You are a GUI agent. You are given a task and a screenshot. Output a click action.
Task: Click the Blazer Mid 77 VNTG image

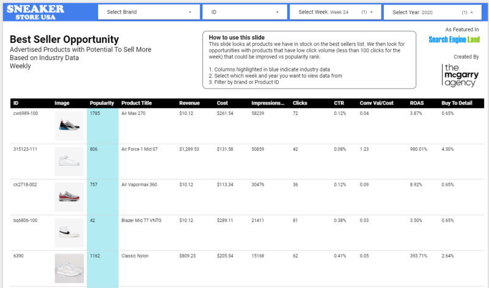68,231
